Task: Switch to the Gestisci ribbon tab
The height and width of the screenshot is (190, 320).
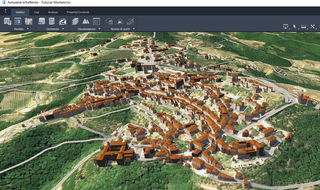Action: tap(20, 12)
